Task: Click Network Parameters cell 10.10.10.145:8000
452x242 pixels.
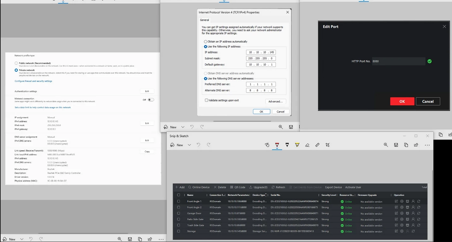Action: tap(237, 231)
